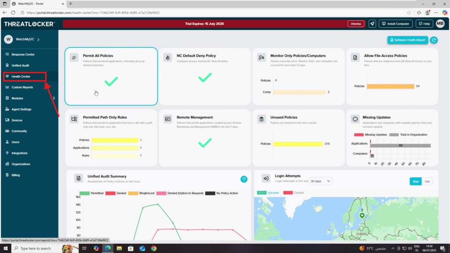Open Unified Audit in sidebar
The height and width of the screenshot is (253, 450).
pos(20,65)
